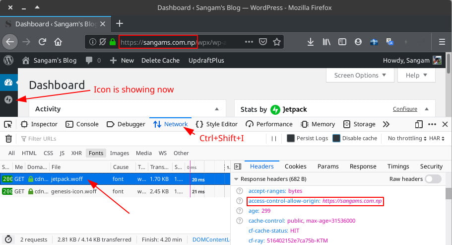Open the Performance tab

coord(269,124)
